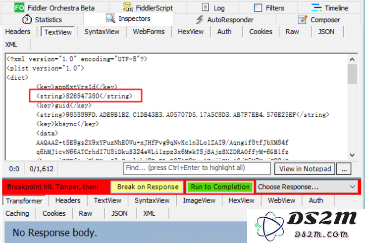The width and height of the screenshot is (365, 243).
Task: Open response Headers inspector tab
Action: pos(68,200)
